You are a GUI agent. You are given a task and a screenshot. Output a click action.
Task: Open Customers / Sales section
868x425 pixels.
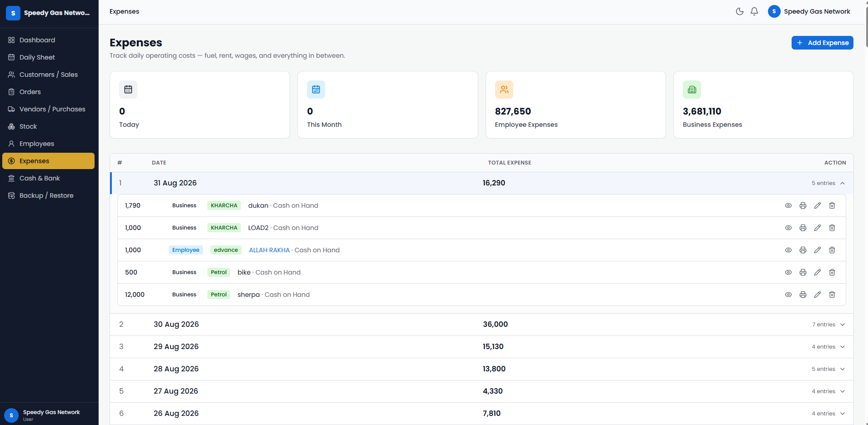click(x=48, y=75)
